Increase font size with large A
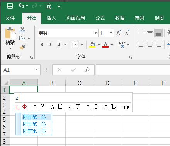The image size is (170, 146). [119, 33]
